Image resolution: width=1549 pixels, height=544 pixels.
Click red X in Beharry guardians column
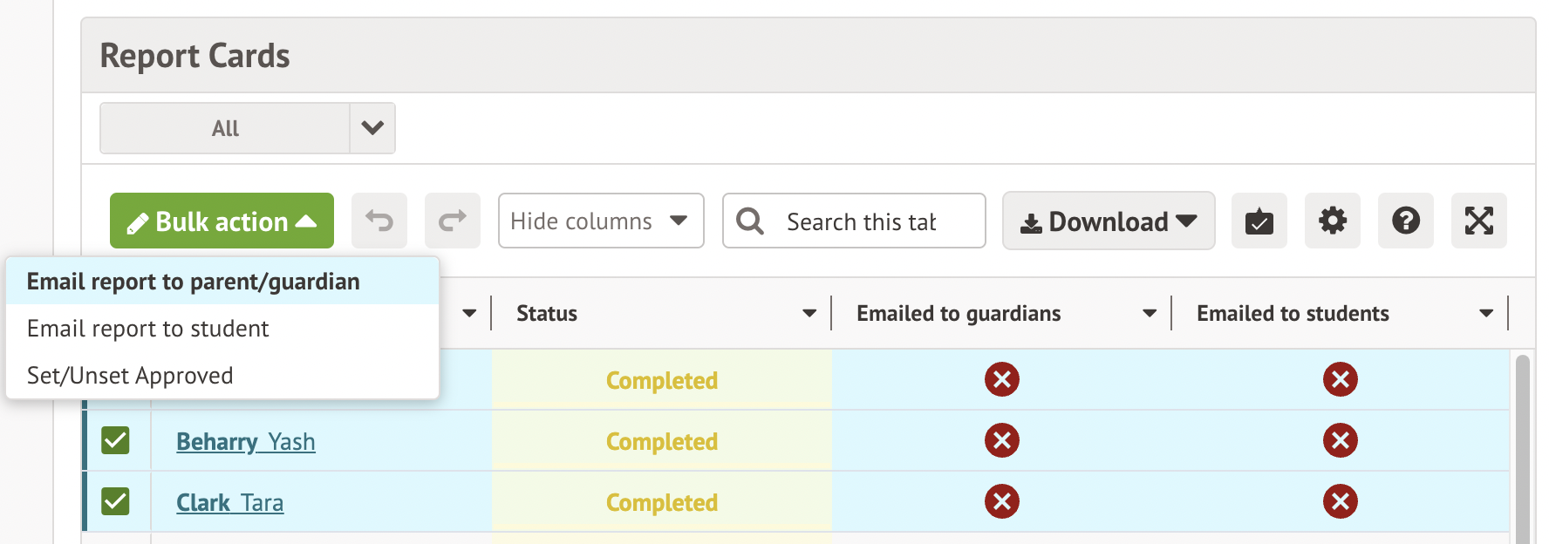pyautogui.click(x=1001, y=440)
